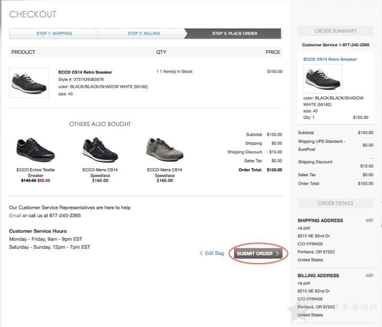382x327 pixels.
Task: Click Style # 0737429365976 text
Action: 81,79
